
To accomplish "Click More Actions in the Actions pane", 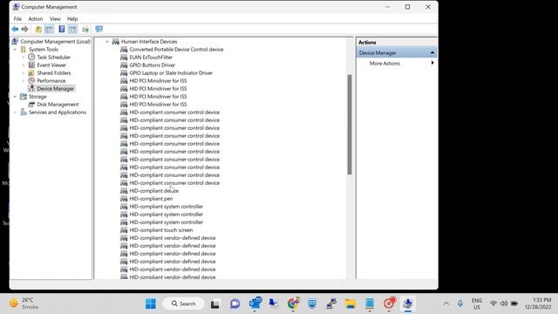I will coord(384,64).
